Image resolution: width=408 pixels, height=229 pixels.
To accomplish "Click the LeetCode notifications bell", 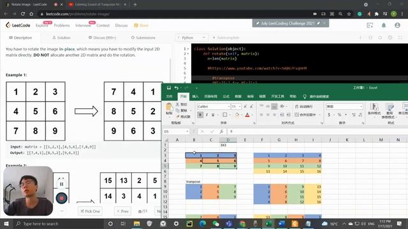I will pos(384,25).
